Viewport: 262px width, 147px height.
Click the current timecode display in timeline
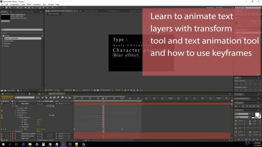coord(7,97)
